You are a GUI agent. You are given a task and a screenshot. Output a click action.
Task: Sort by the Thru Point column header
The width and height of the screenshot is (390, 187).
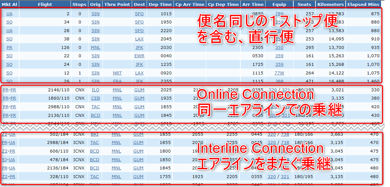pos(117,4)
